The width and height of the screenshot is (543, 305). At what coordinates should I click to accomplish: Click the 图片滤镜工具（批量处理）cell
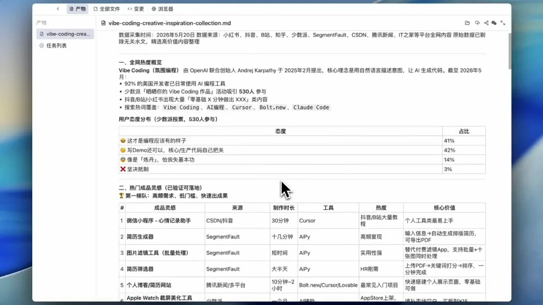tap(165, 253)
